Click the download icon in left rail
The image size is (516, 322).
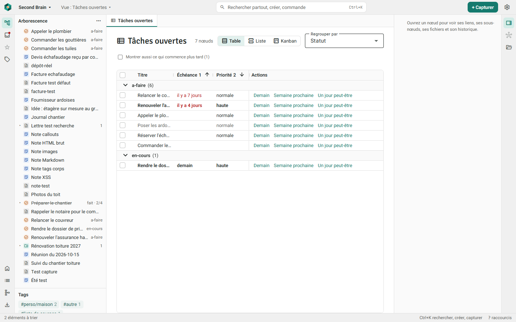7,305
